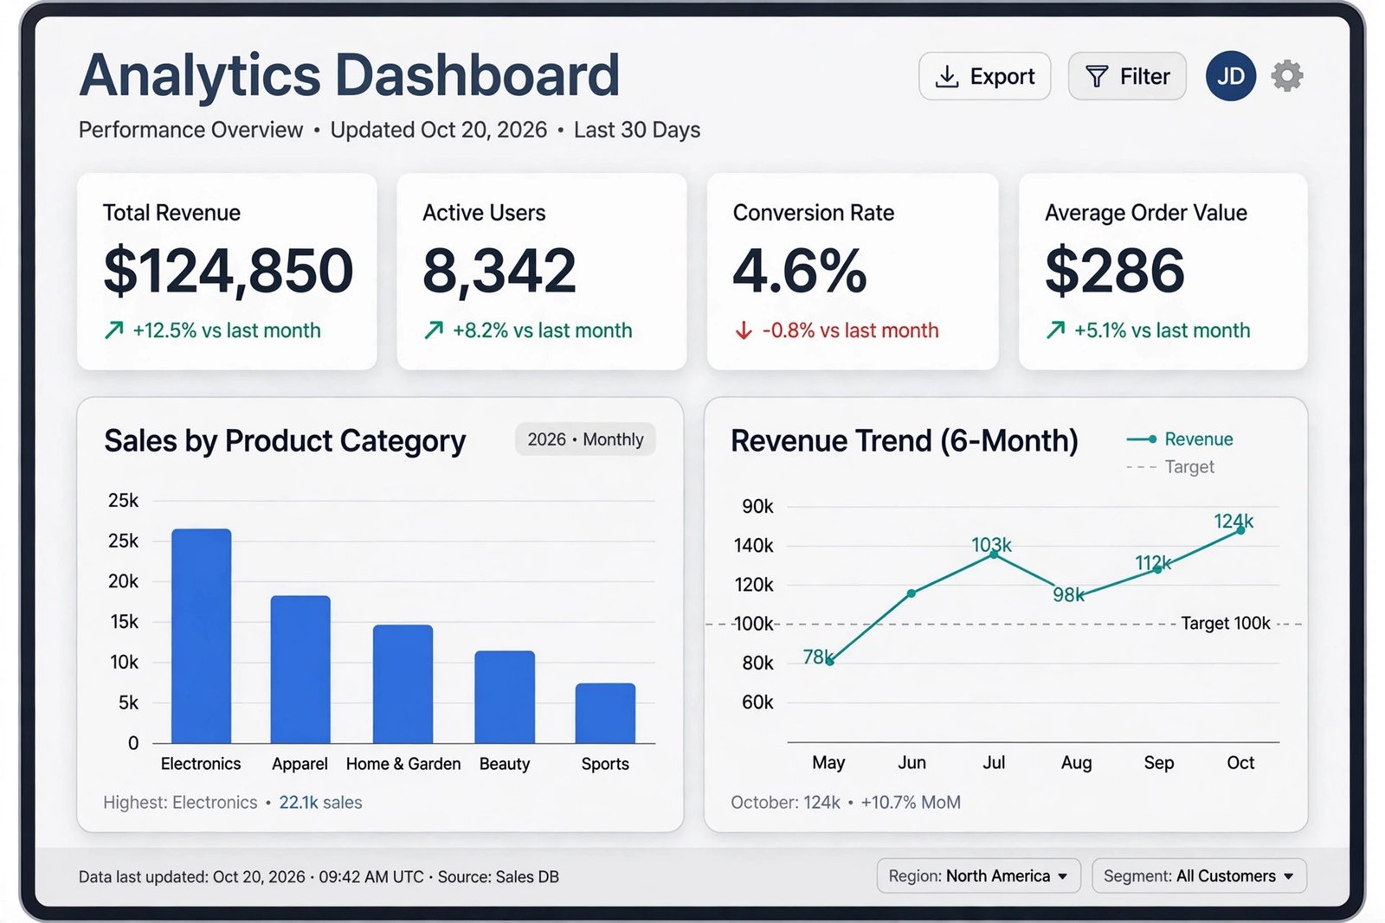Image resolution: width=1385 pixels, height=923 pixels.
Task: Click 'Updated Oct 20, 2026' text
Action: pyautogui.click(x=439, y=130)
